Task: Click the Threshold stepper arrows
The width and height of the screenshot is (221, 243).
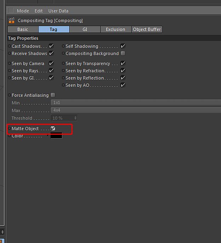Action: pyautogui.click(x=75, y=118)
